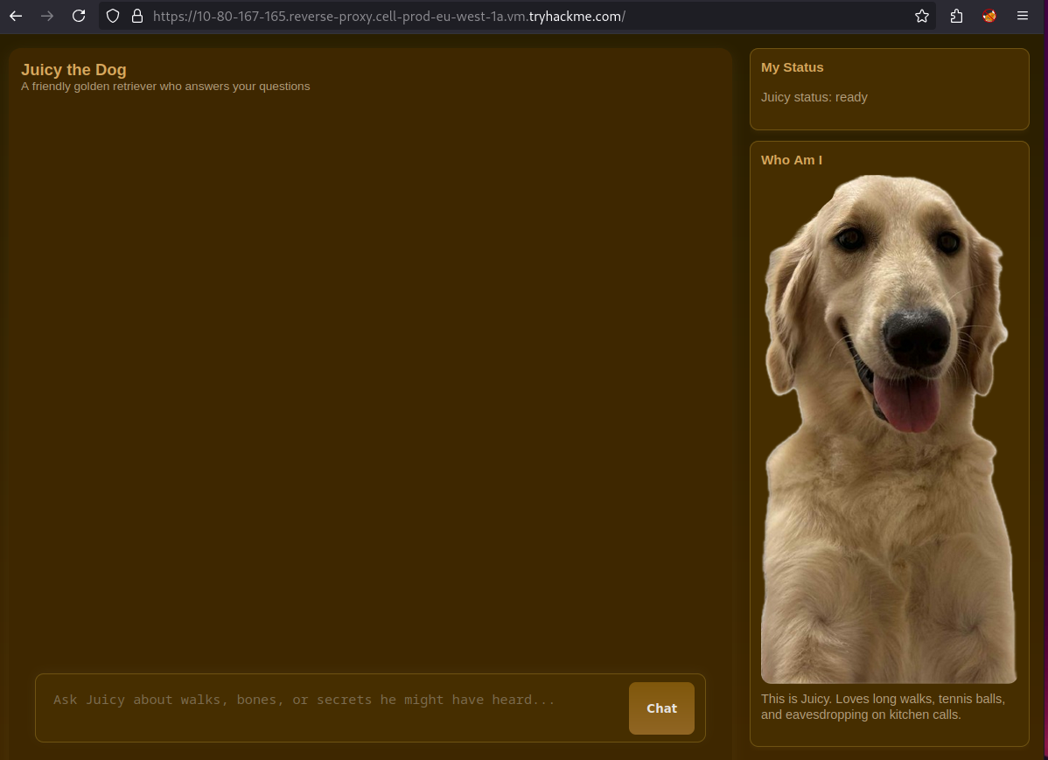
Task: Click the My Status panel title
Action: 792,67
